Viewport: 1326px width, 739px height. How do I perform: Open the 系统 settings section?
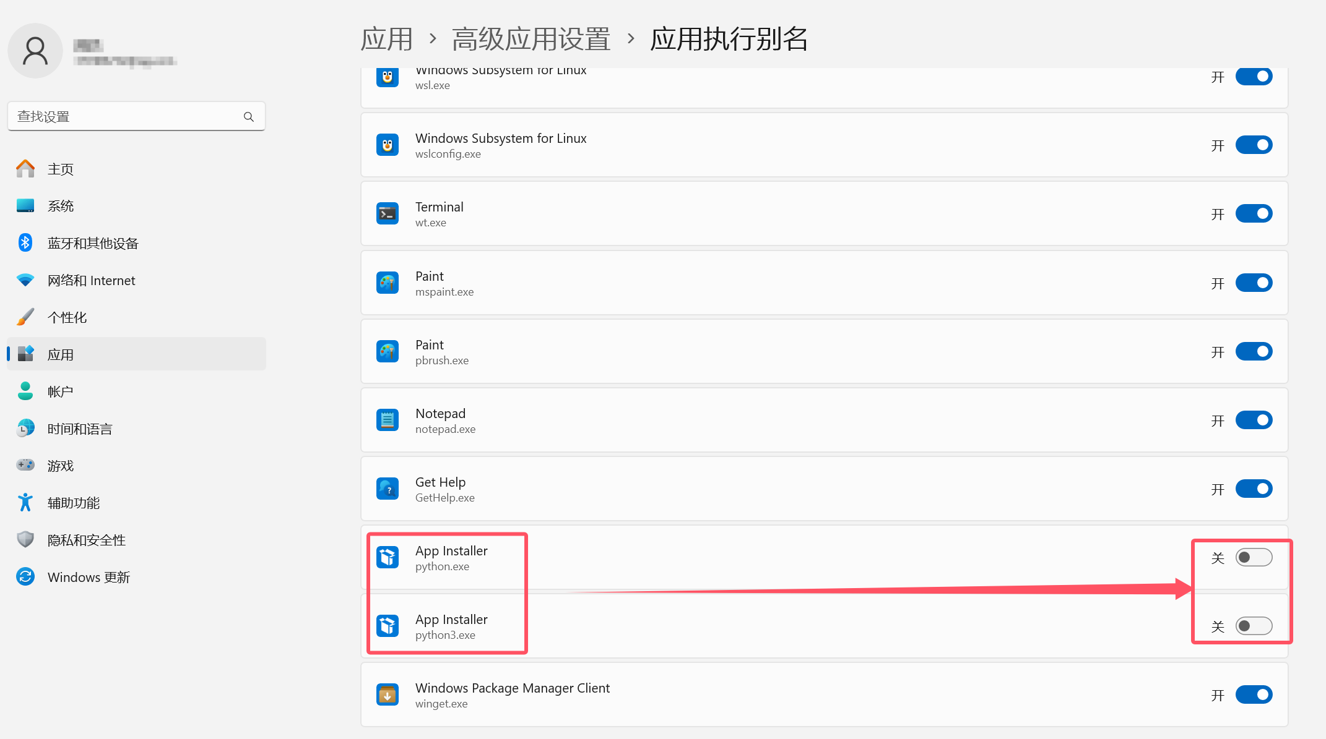pos(61,206)
